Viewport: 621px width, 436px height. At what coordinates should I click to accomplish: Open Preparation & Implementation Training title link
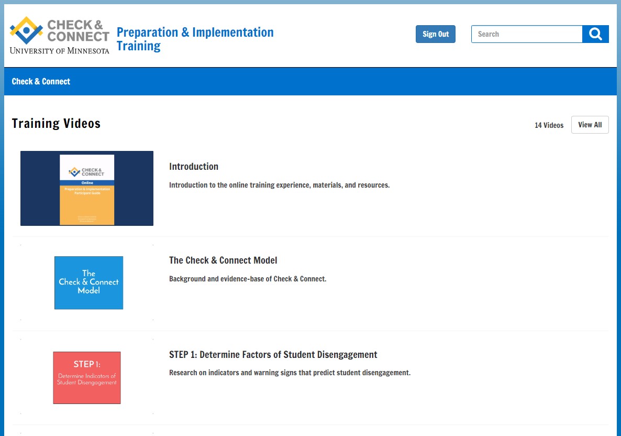(x=195, y=39)
